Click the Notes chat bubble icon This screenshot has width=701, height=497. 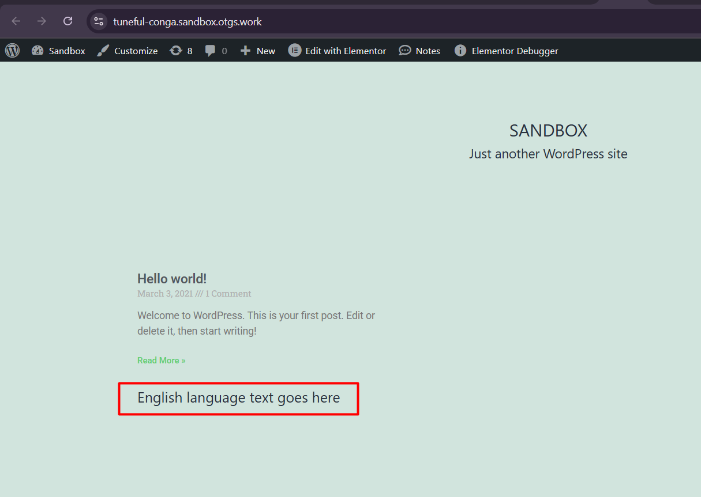click(x=405, y=51)
